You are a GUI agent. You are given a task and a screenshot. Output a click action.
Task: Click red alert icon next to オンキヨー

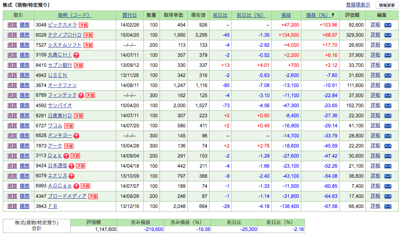click(76, 136)
